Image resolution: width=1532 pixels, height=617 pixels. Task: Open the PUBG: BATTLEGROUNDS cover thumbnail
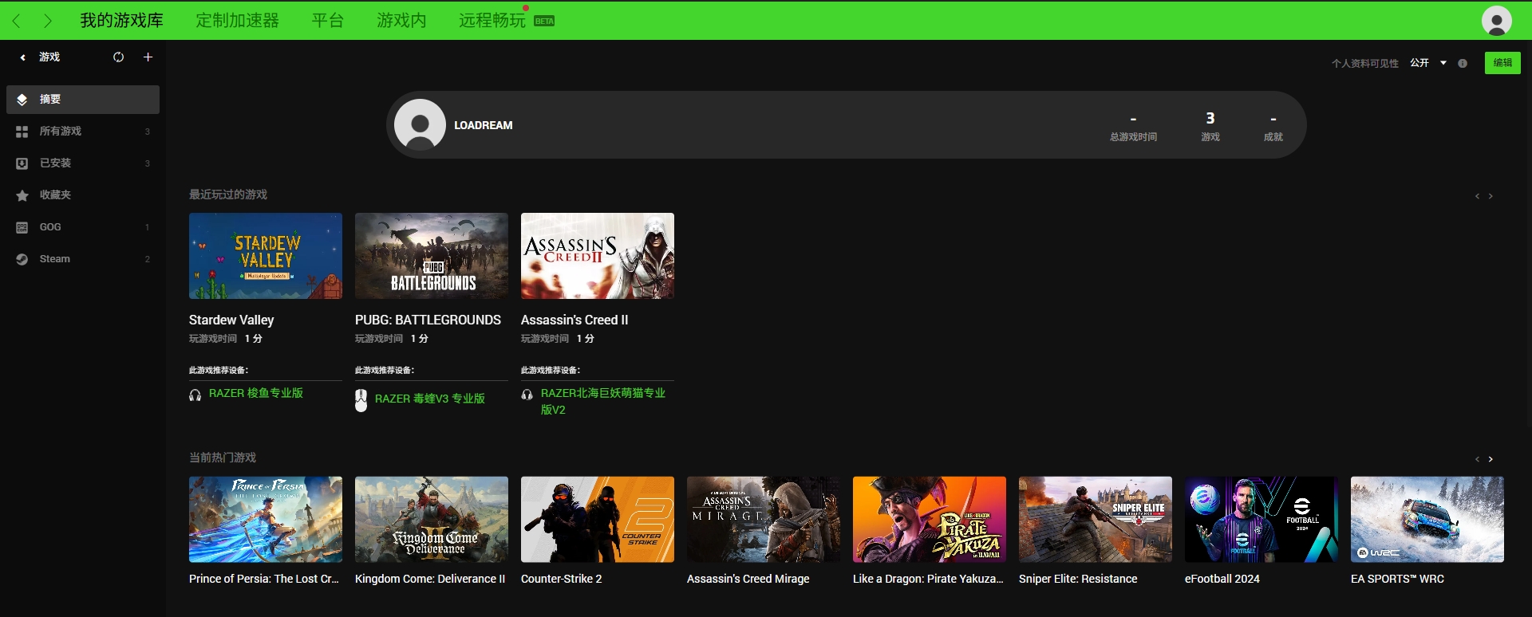click(x=432, y=256)
